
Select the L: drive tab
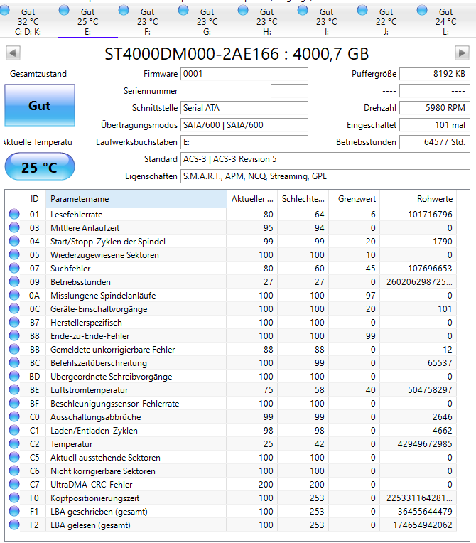click(446, 21)
